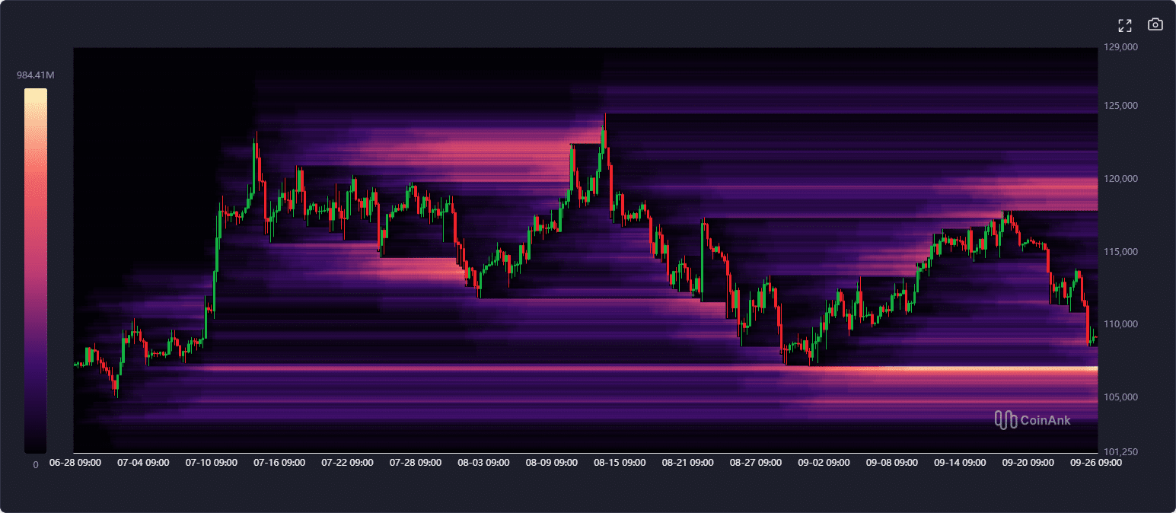Click the camera snapshot icon
This screenshot has width=1176, height=513.
point(1155,25)
